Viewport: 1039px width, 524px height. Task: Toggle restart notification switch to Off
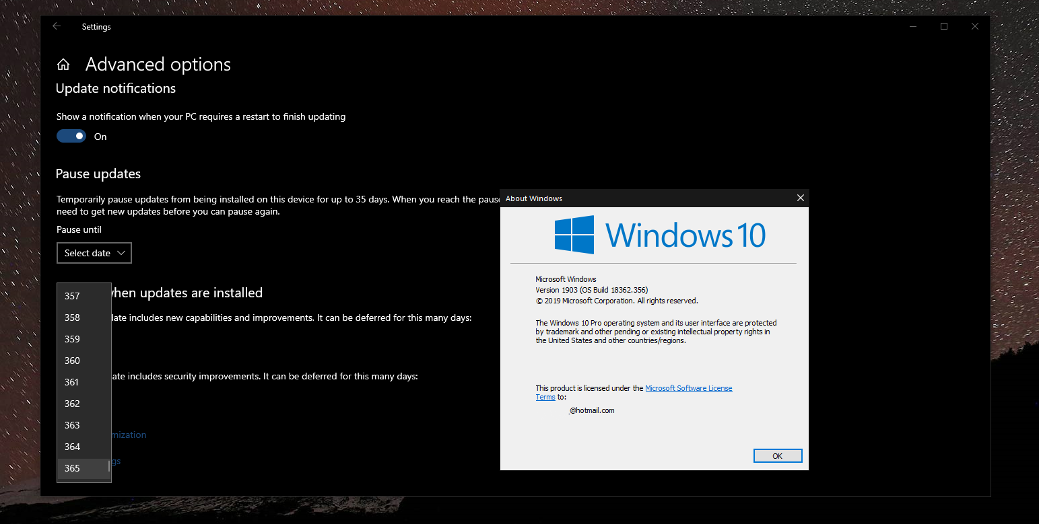[71, 136]
